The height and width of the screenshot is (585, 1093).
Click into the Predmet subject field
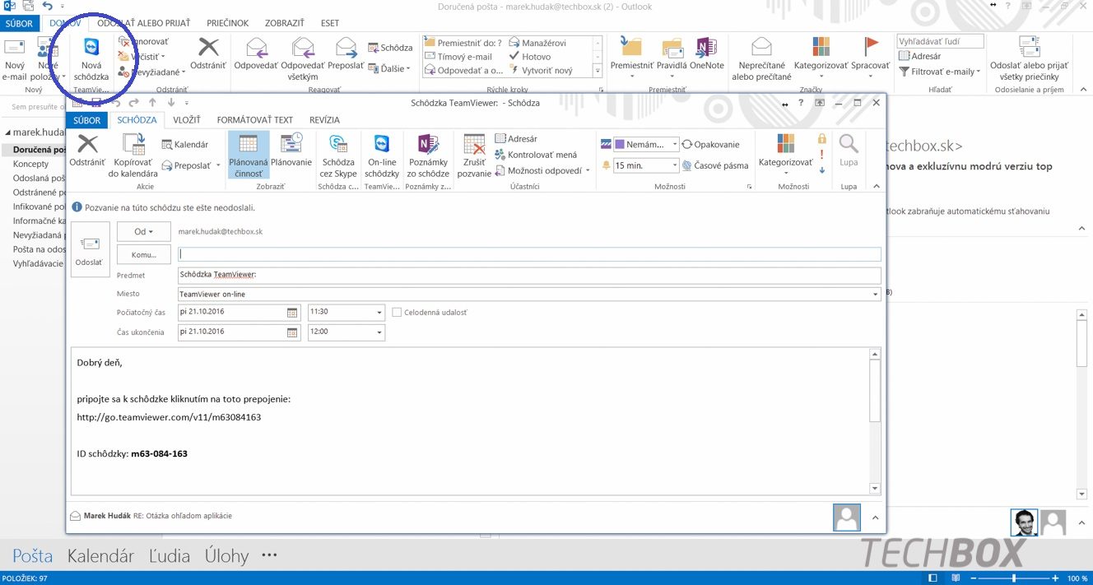coord(529,275)
